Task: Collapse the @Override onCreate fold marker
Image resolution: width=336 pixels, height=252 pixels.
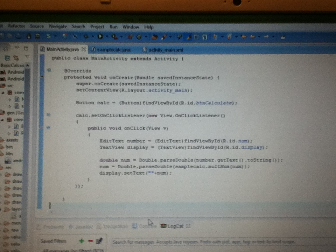Action: [49, 70]
